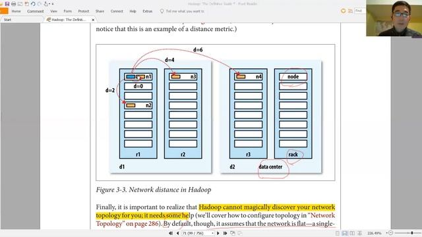Print the document using the printer icon
The height and width of the screenshot is (237, 422).
14,4
